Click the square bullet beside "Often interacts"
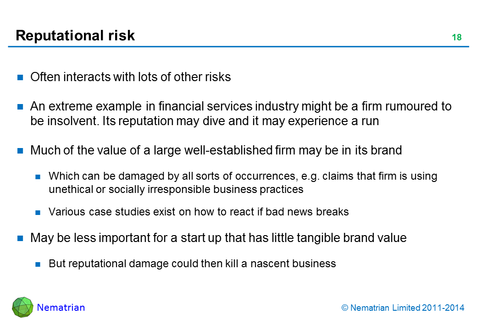Image resolution: width=477 pixels, height=330 pixels. (21, 77)
